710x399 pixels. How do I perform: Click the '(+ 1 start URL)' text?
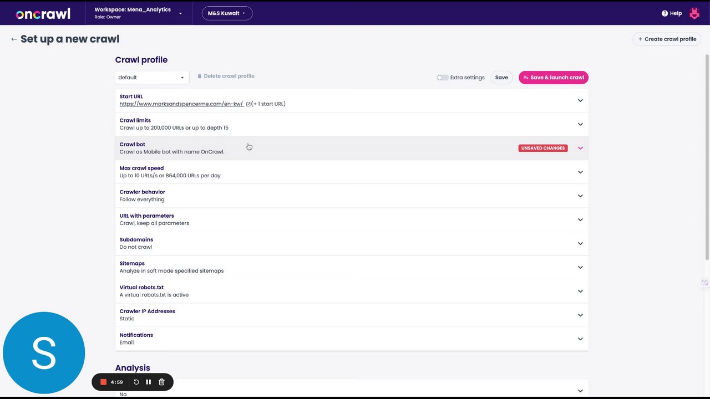coord(268,104)
